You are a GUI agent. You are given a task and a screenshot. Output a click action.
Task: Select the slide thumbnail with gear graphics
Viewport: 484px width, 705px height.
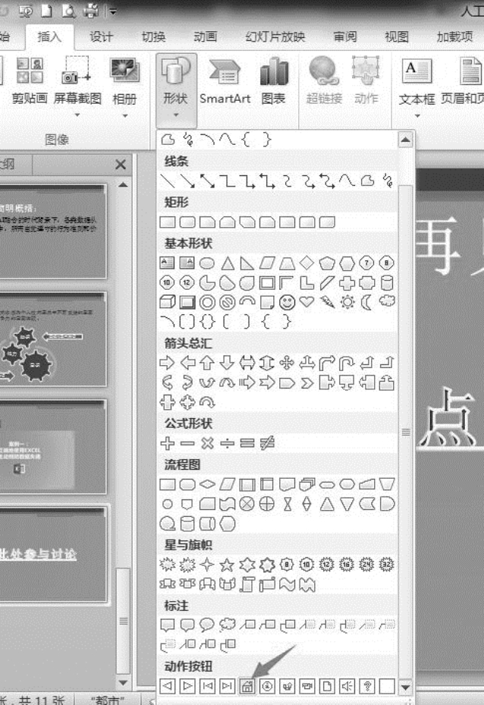coord(52,339)
